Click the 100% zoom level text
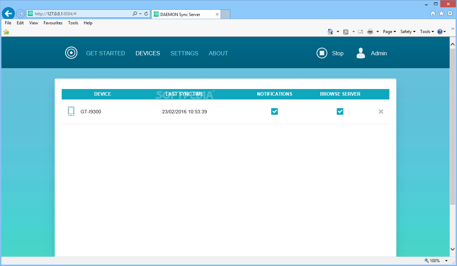Screen dimensions: 457x266 pos(435,261)
